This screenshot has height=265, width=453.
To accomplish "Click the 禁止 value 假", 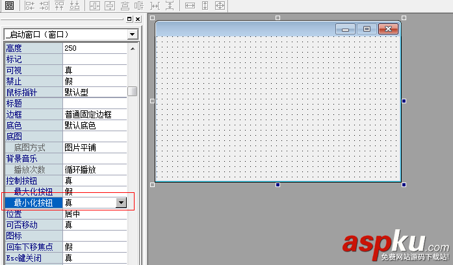I will tap(95, 81).
